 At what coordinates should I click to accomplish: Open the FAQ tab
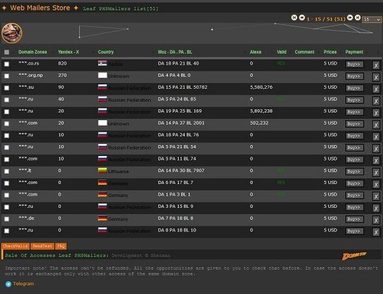[61, 246]
